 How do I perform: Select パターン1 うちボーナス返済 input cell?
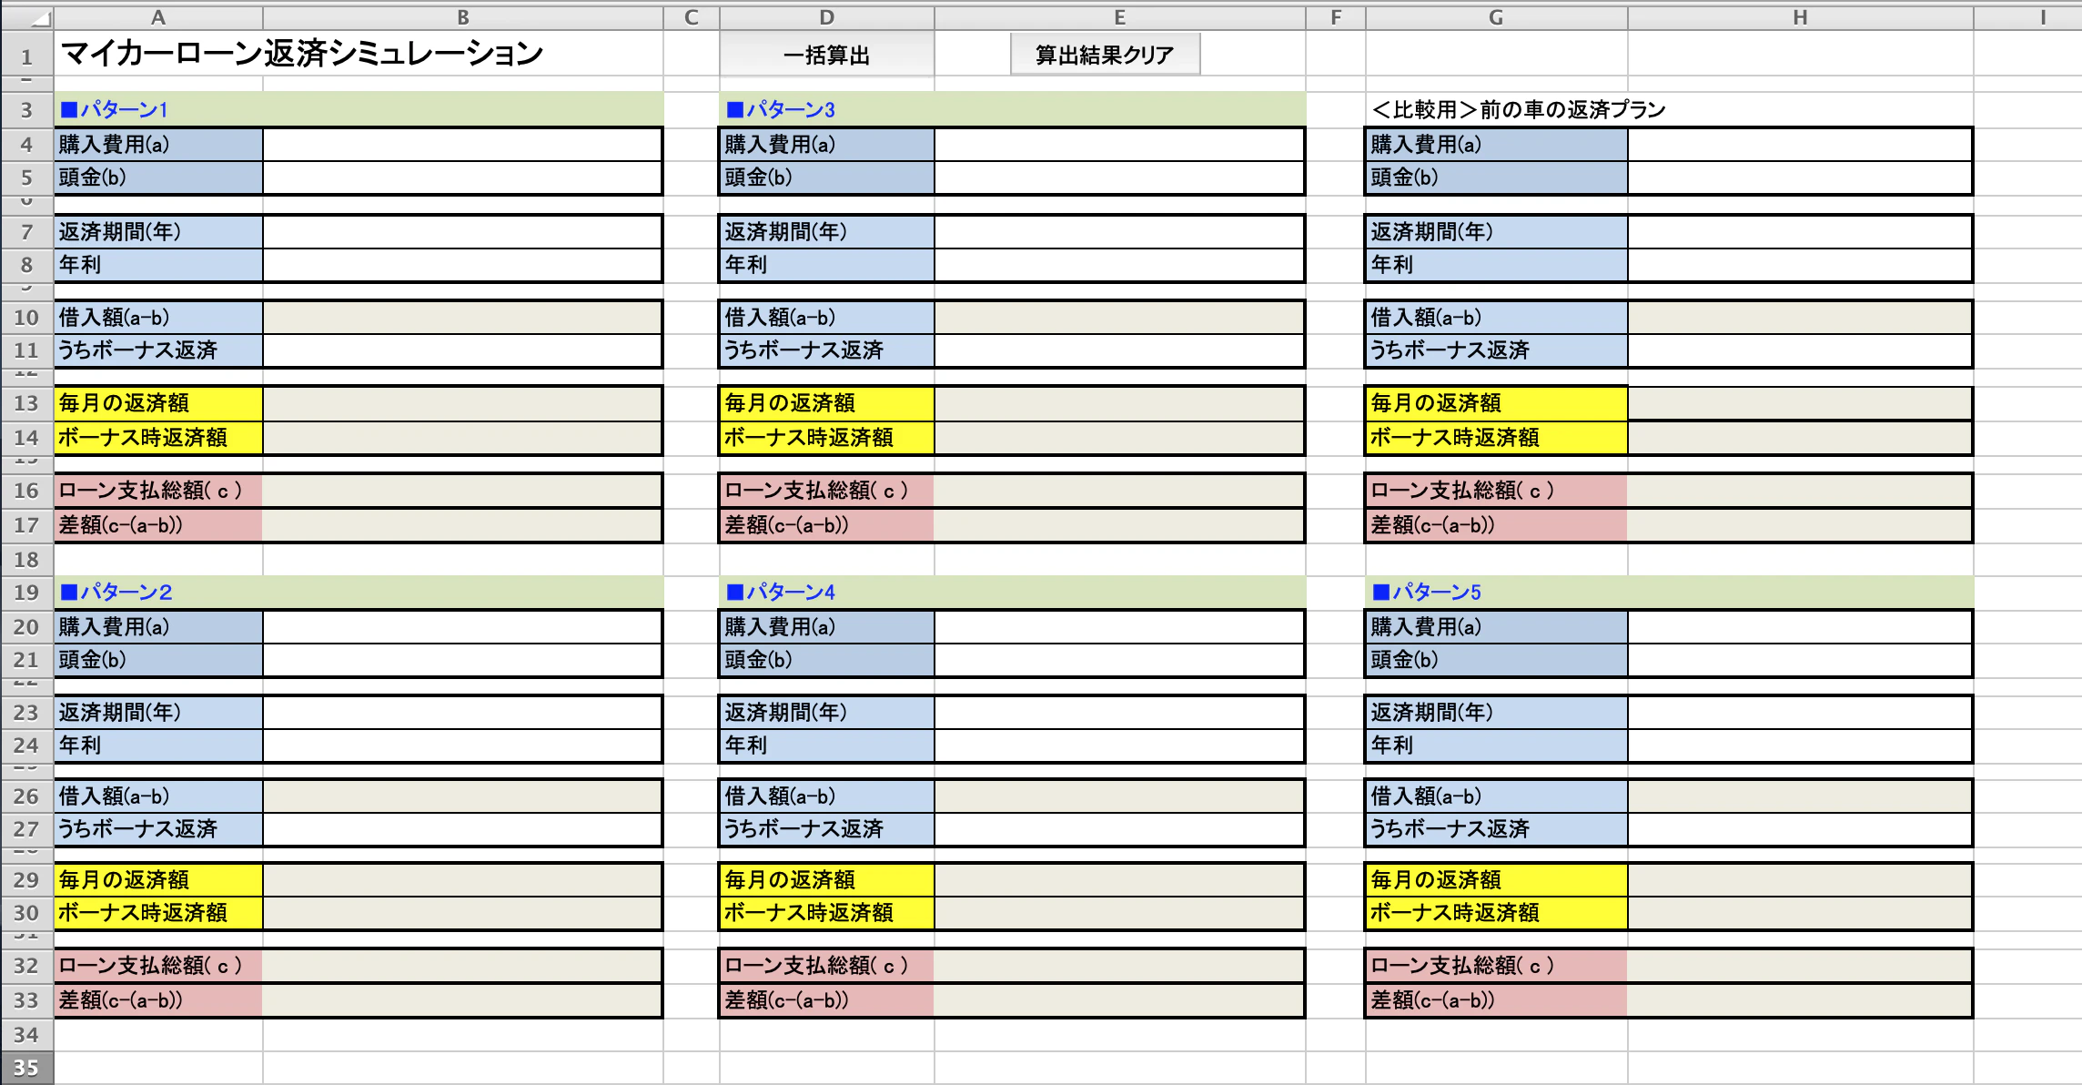462,350
